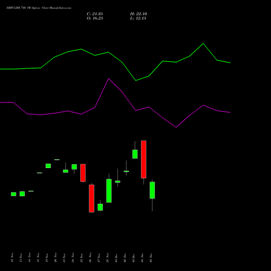Click the red candle above 26 Nov
This screenshot has width=271, height=271.
pos(92,198)
